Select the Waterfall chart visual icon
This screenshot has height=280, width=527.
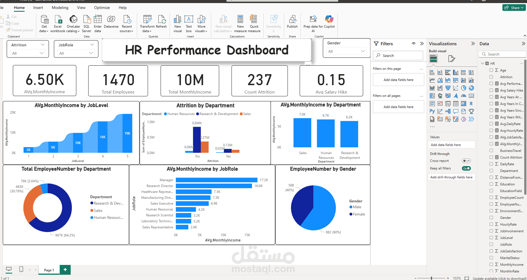440,88
